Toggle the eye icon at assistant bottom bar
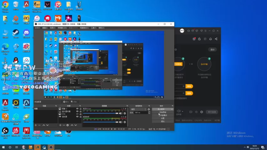Image resolution: width=267 pixels, height=150 pixels. pyautogui.click(x=196, y=112)
